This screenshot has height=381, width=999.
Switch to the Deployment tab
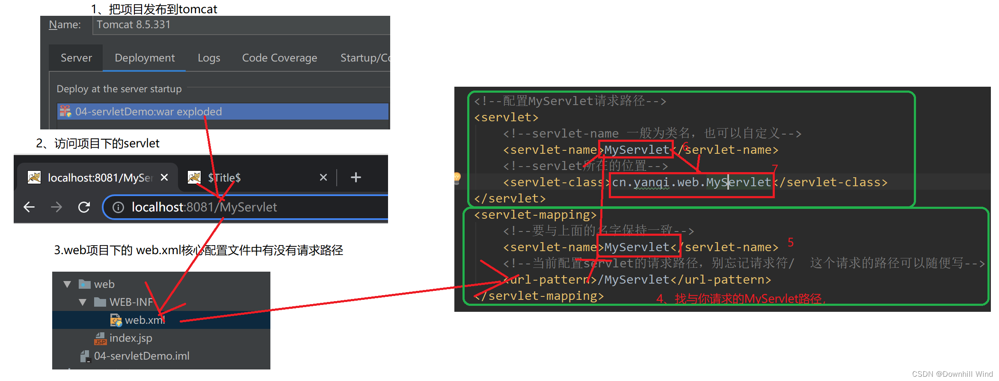(145, 58)
